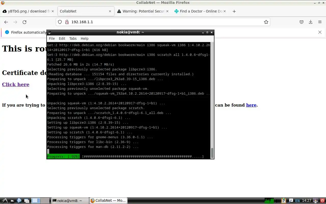Viewport: 326px width, 204px height.
Task: Click 'Processing triggers for man-db' line
Action: (x=93, y=147)
